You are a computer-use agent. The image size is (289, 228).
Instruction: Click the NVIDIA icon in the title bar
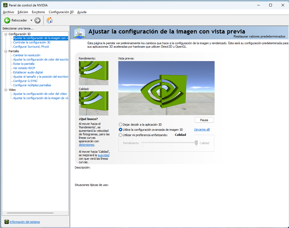click(x=5, y=5)
